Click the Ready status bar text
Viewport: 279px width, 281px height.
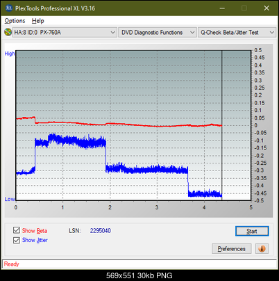tap(11, 264)
